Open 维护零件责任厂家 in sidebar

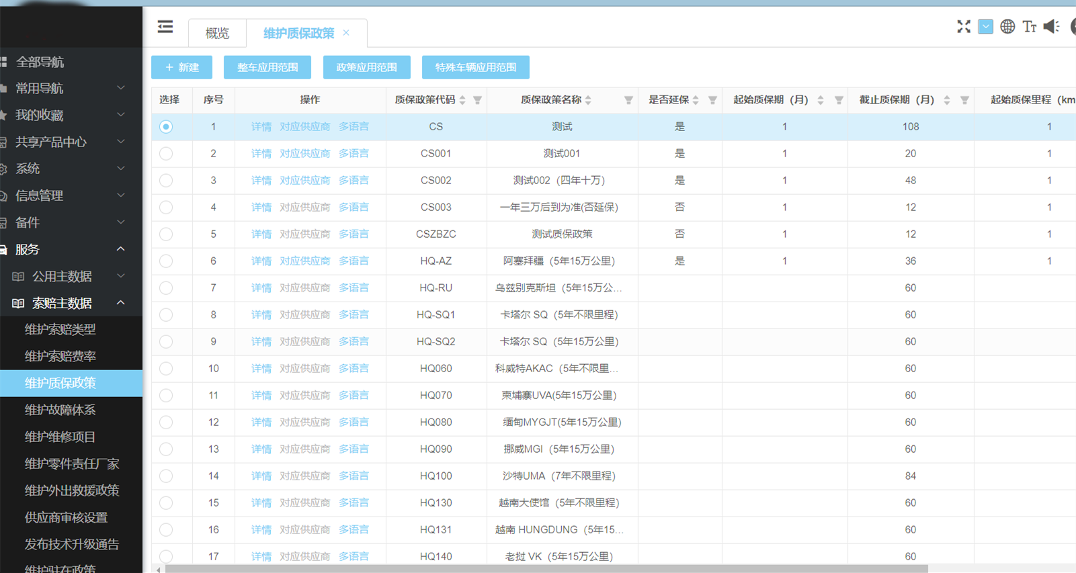coord(72,464)
